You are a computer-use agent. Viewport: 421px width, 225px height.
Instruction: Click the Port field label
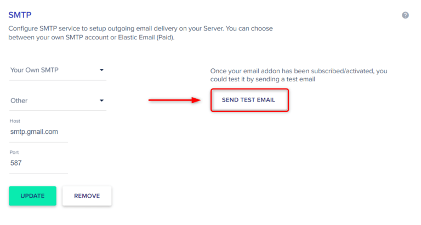coord(15,152)
